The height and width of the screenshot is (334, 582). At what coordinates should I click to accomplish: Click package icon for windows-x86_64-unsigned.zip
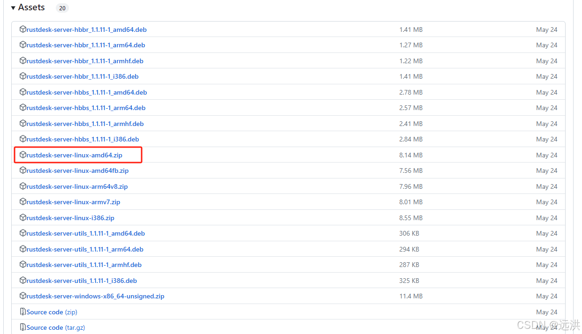(x=23, y=296)
